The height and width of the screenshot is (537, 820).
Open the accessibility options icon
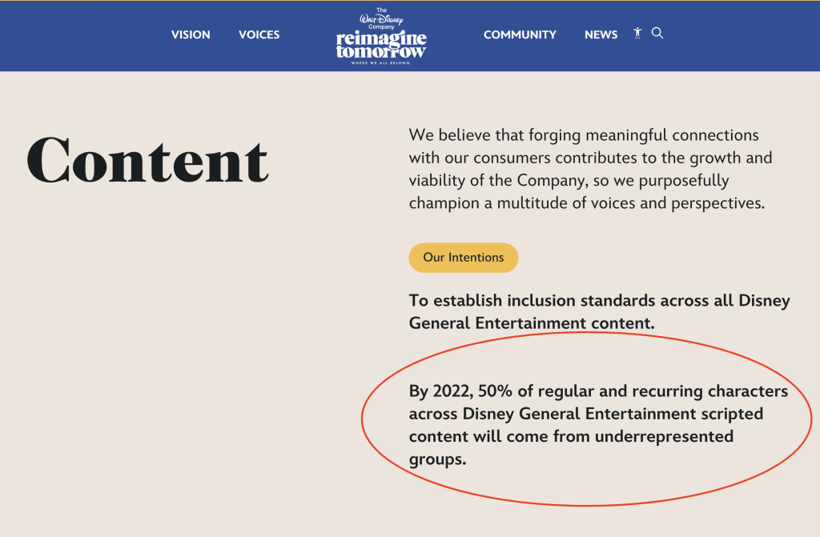pos(637,34)
